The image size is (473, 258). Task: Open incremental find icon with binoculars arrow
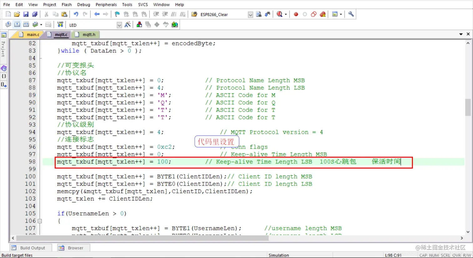(x=267, y=14)
